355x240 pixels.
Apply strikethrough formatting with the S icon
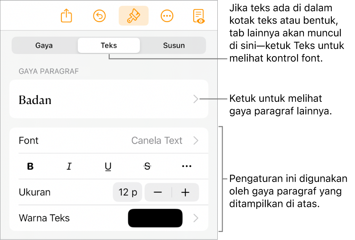click(x=147, y=166)
